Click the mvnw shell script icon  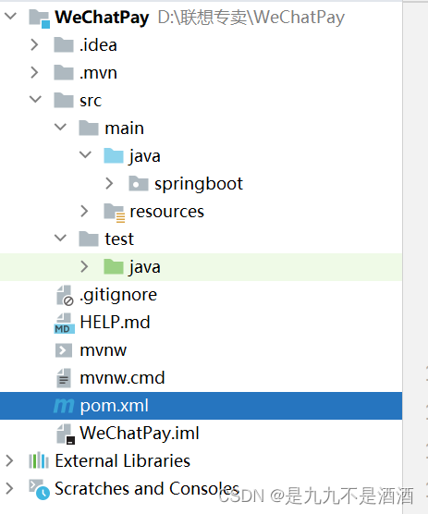pyautogui.click(x=64, y=350)
